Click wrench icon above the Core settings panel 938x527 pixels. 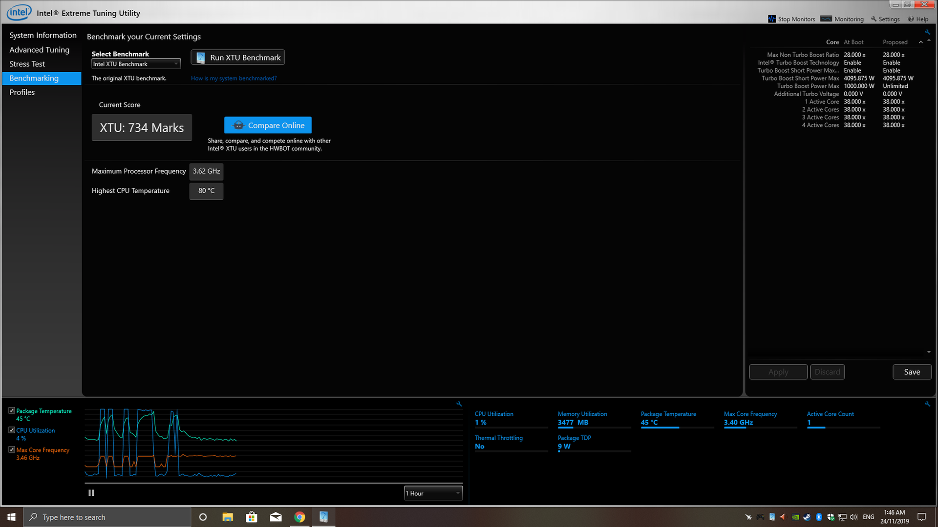pos(927,32)
